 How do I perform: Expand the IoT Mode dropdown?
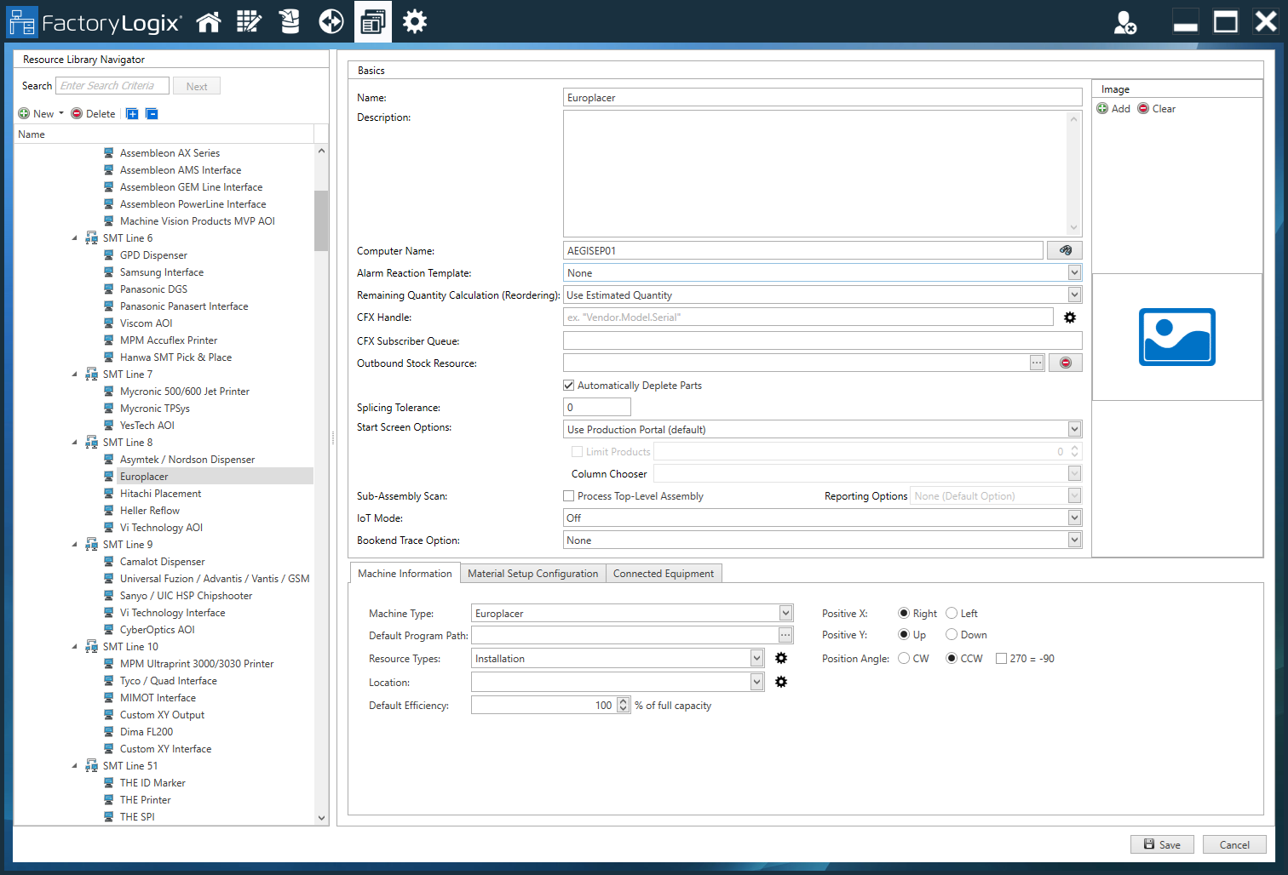1074,518
